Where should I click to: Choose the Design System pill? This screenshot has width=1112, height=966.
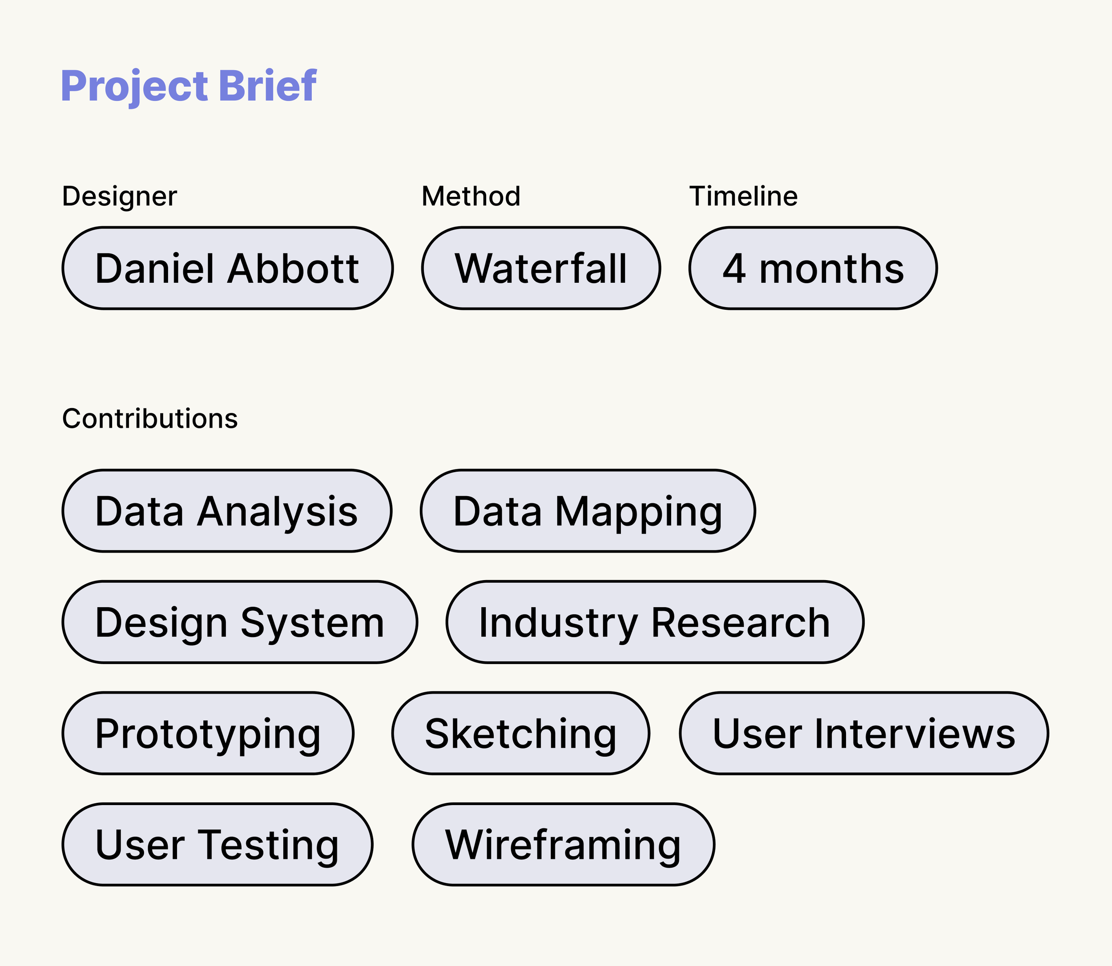click(239, 621)
